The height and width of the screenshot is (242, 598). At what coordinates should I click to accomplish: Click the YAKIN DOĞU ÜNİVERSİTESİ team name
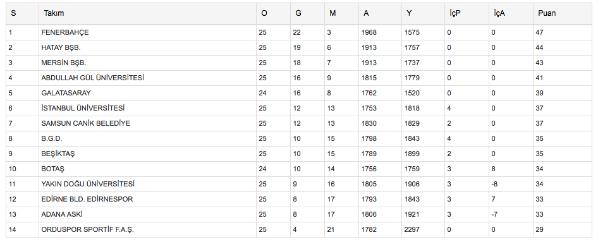point(88,184)
